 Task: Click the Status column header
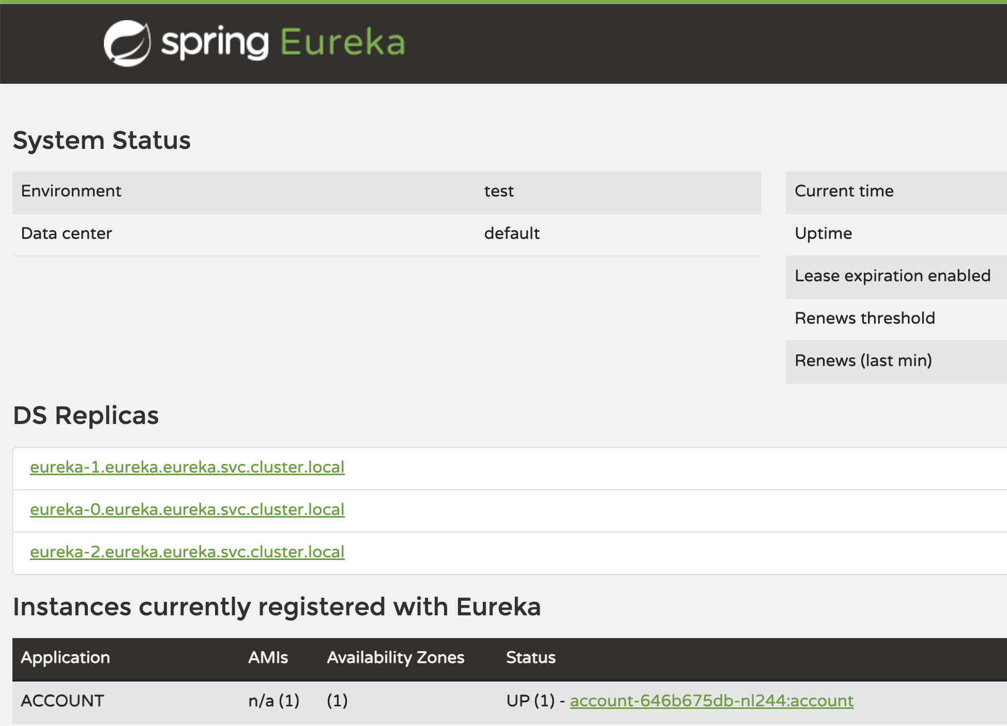coord(530,657)
